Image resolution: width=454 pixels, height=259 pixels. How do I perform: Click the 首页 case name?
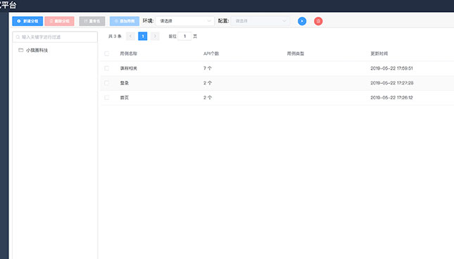point(124,98)
